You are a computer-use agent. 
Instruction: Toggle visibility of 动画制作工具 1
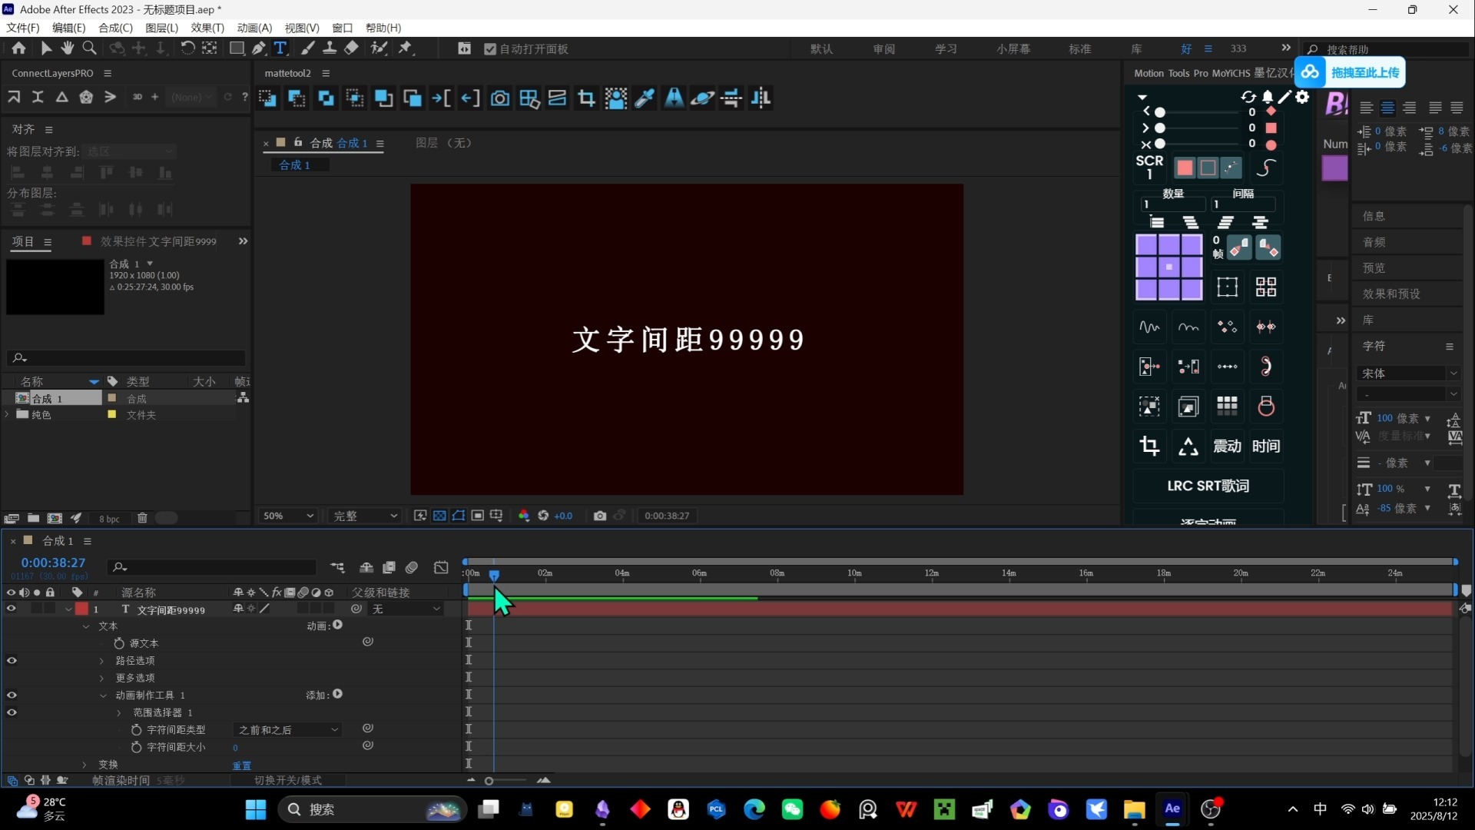[x=12, y=695]
